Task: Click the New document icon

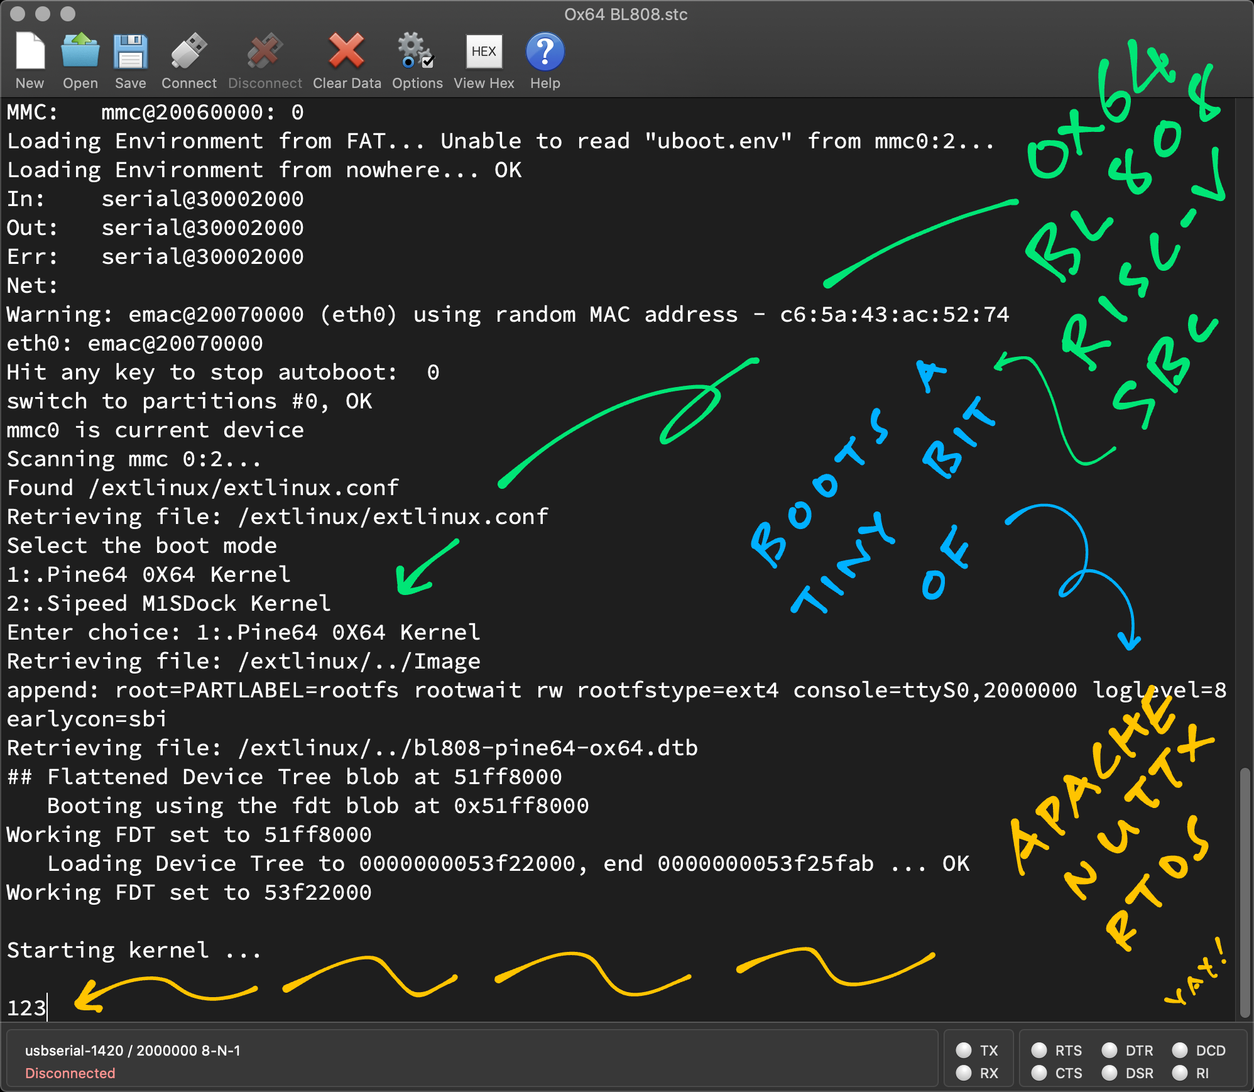Action: [x=30, y=52]
